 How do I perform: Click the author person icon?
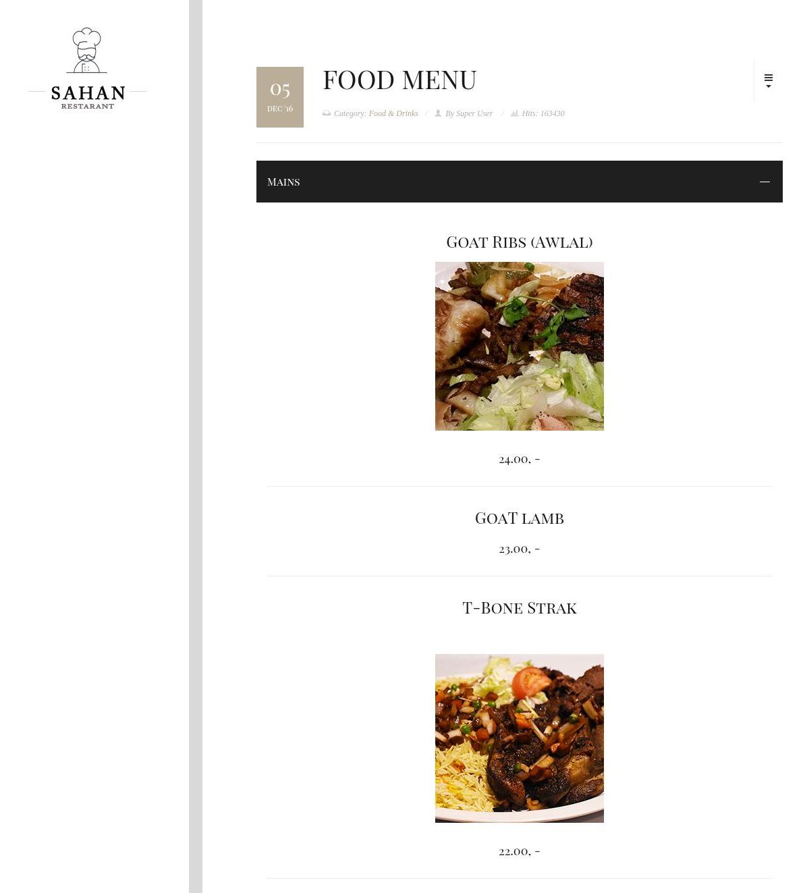(438, 113)
